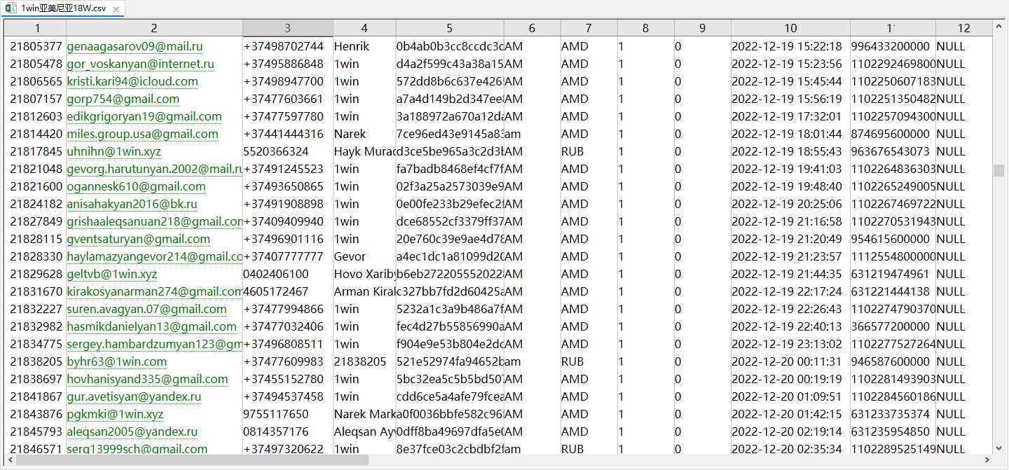The width and height of the screenshot is (1009, 470).
Task: Select name cell Henrik
Action: point(364,46)
